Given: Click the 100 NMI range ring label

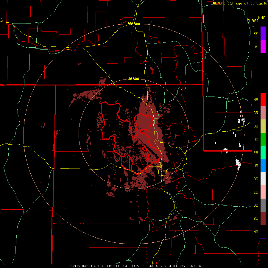Looking at the screenshot, I should 134,24.
